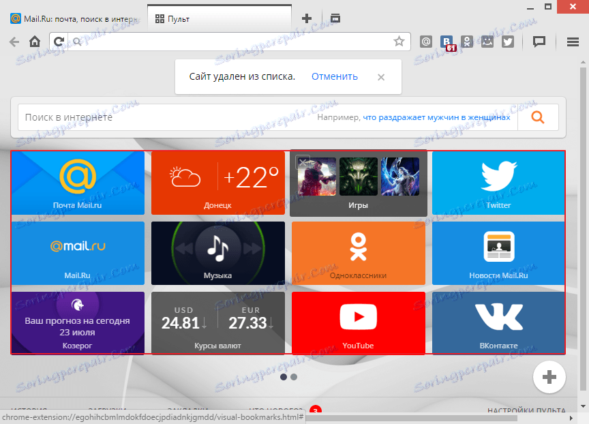Open the Козерог horoscope tile
The width and height of the screenshot is (589, 424).
(x=78, y=323)
